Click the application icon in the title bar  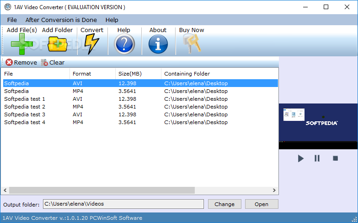pyautogui.click(x=7, y=7)
